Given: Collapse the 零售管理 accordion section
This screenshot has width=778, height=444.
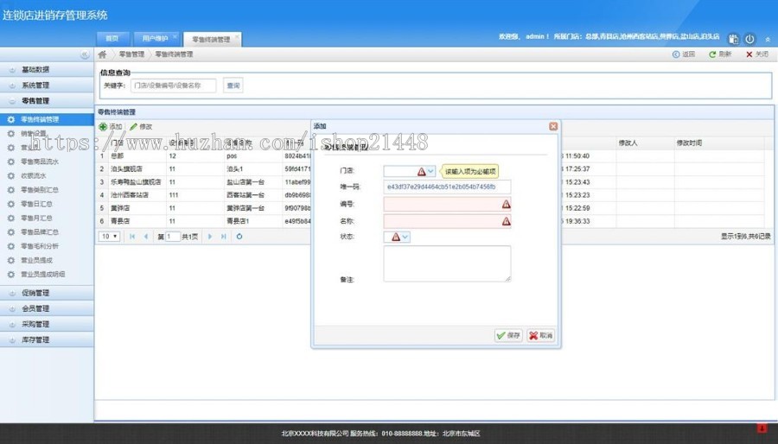Looking at the screenshot, I should point(47,101).
